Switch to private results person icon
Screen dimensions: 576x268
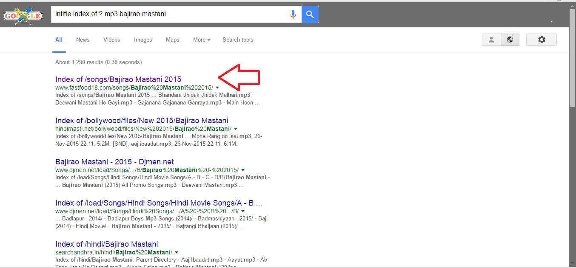(x=491, y=39)
